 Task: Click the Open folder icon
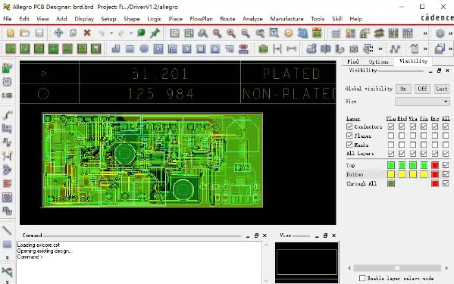(x=24, y=33)
